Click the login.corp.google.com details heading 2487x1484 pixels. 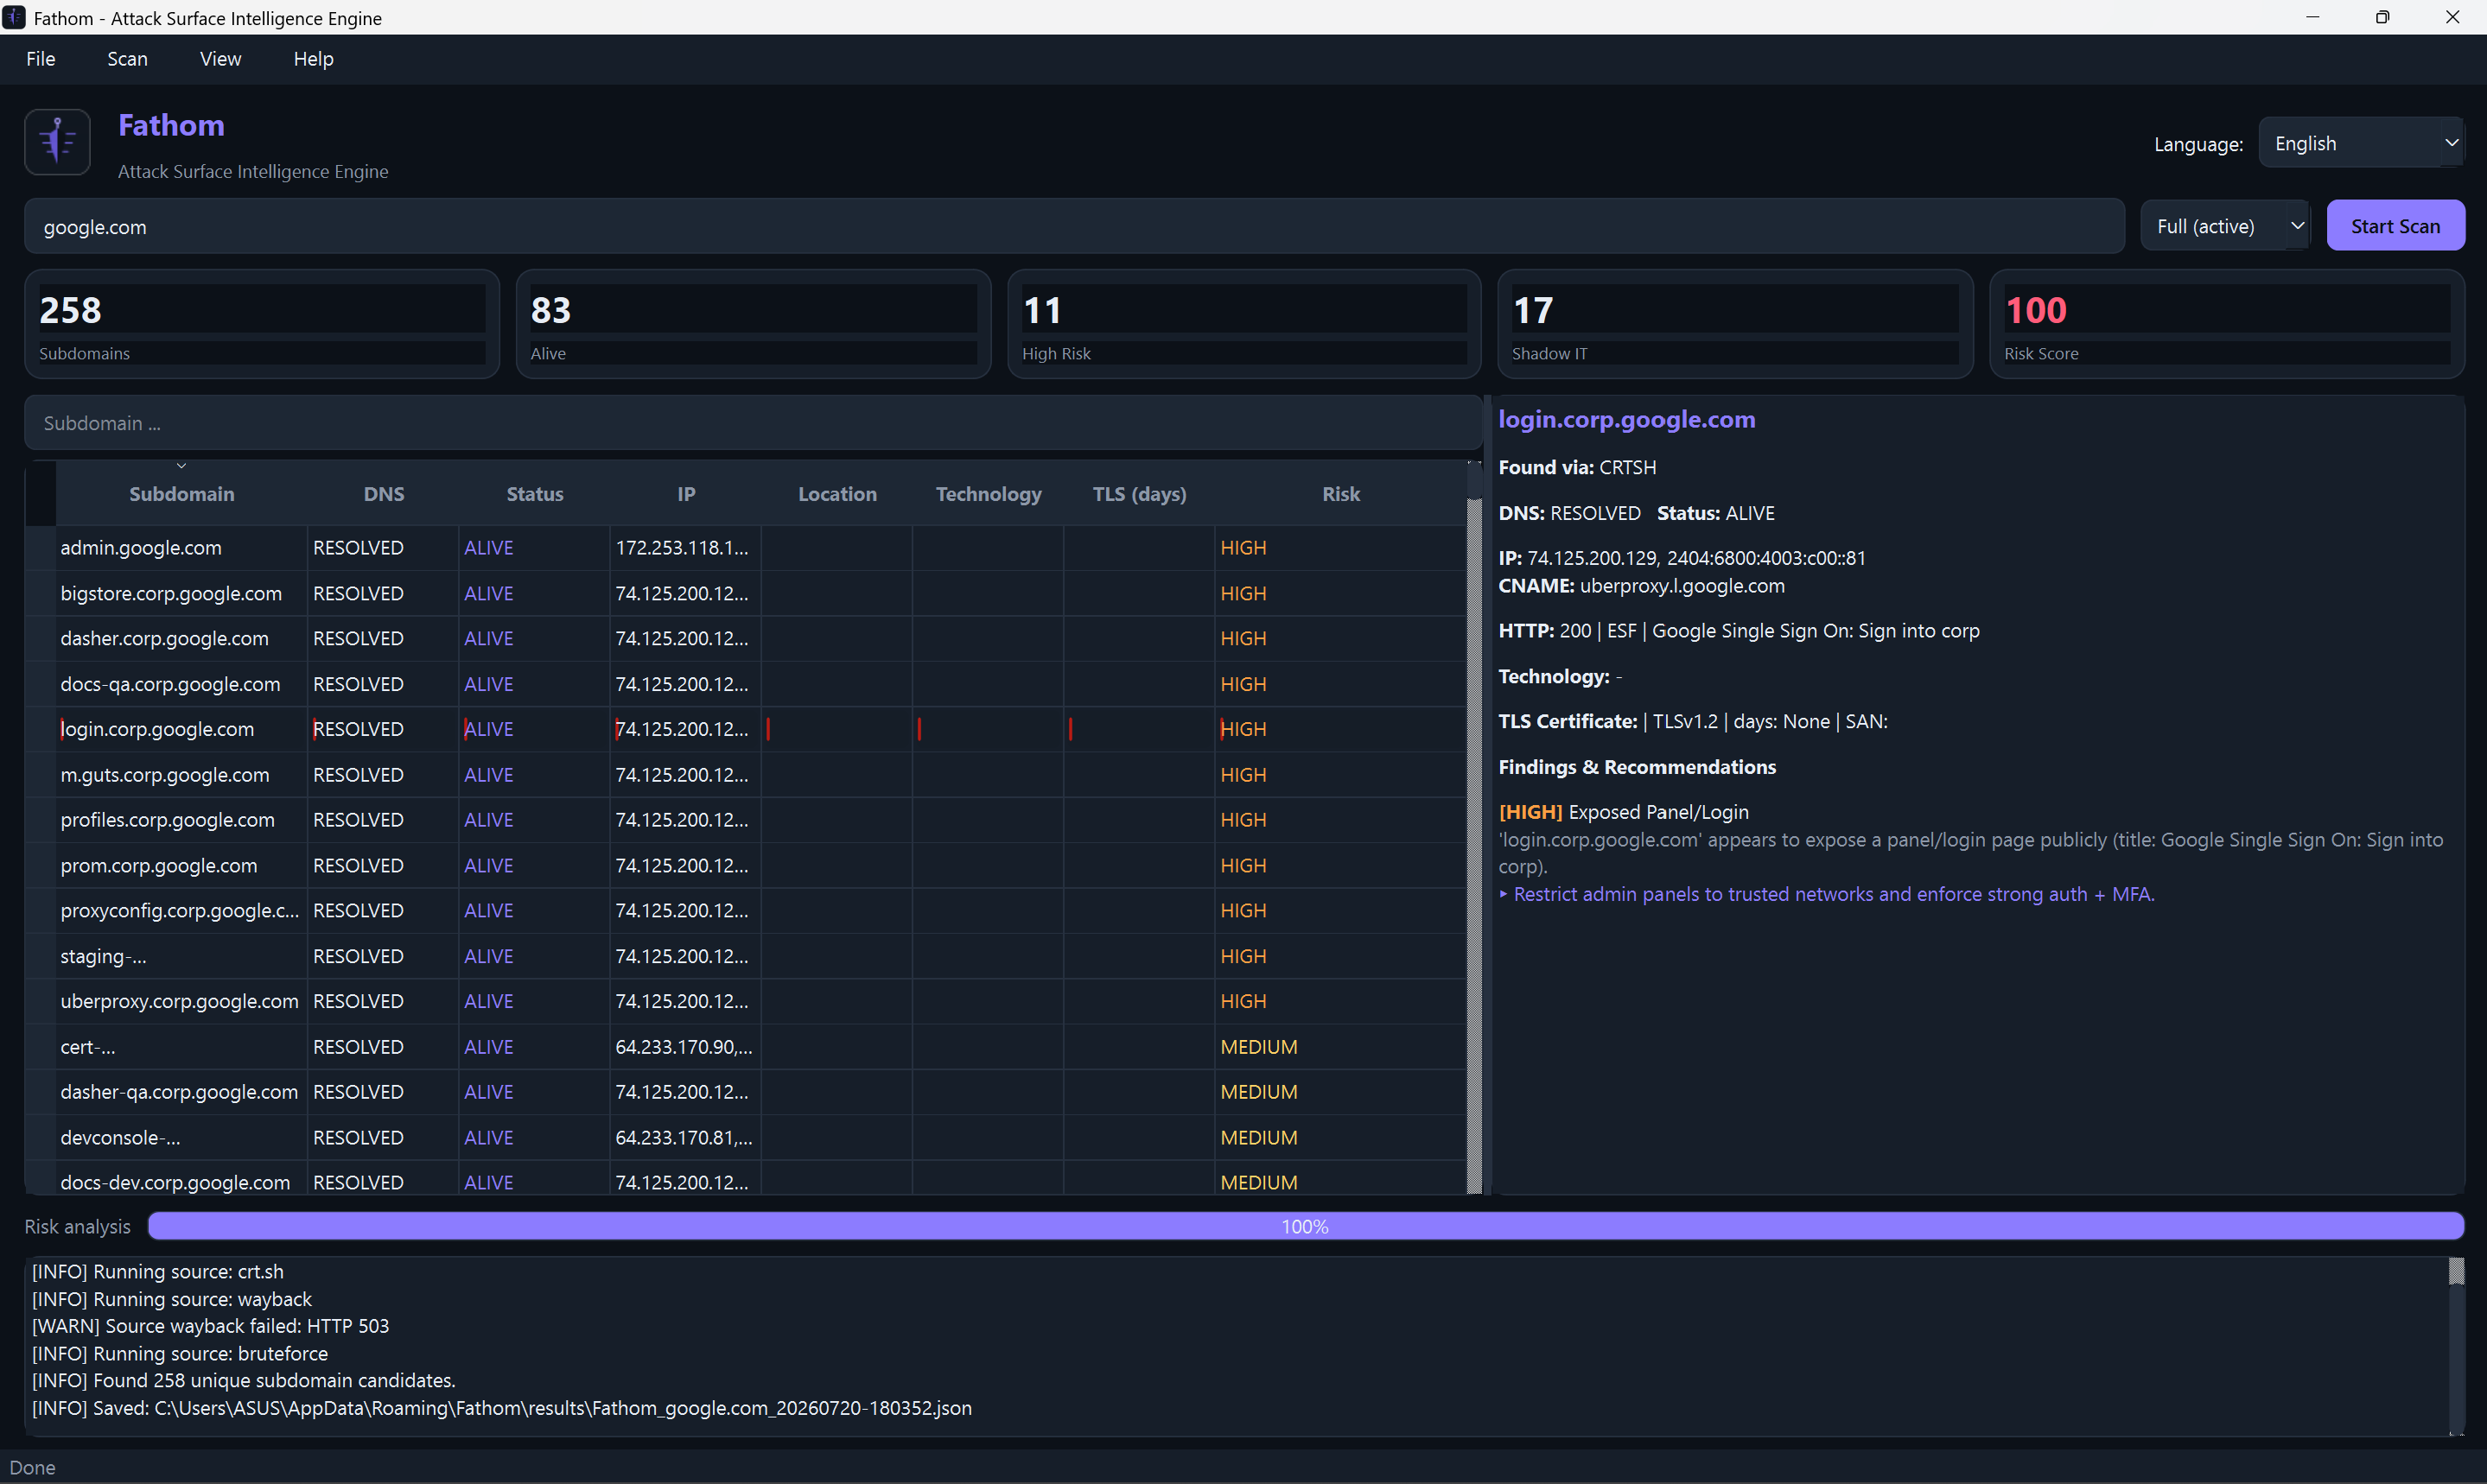[1626, 419]
